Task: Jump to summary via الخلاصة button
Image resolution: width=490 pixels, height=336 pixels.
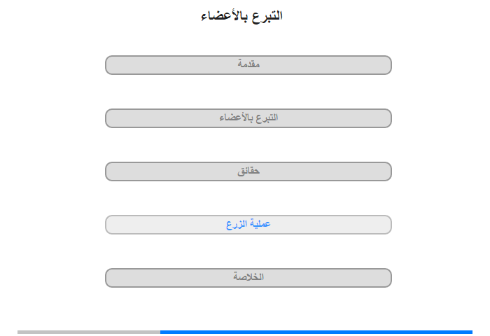Action: click(248, 278)
